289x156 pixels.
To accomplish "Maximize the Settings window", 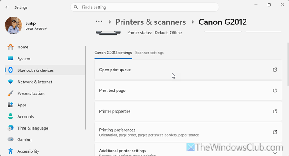I will (269, 5).
